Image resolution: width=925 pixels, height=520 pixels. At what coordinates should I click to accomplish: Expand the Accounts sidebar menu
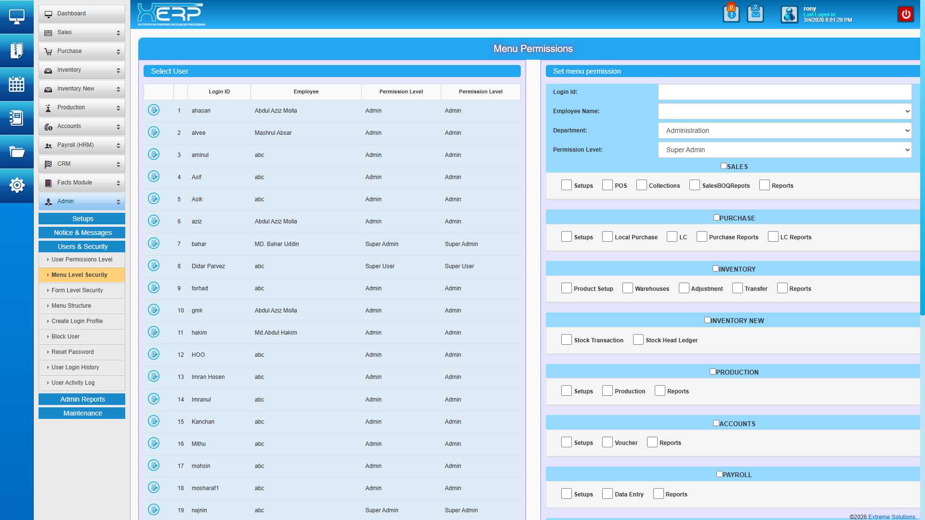[x=82, y=126]
